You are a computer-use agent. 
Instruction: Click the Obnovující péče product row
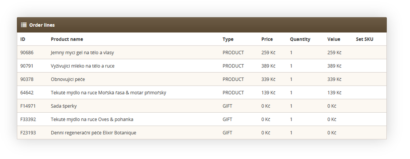coord(201,79)
